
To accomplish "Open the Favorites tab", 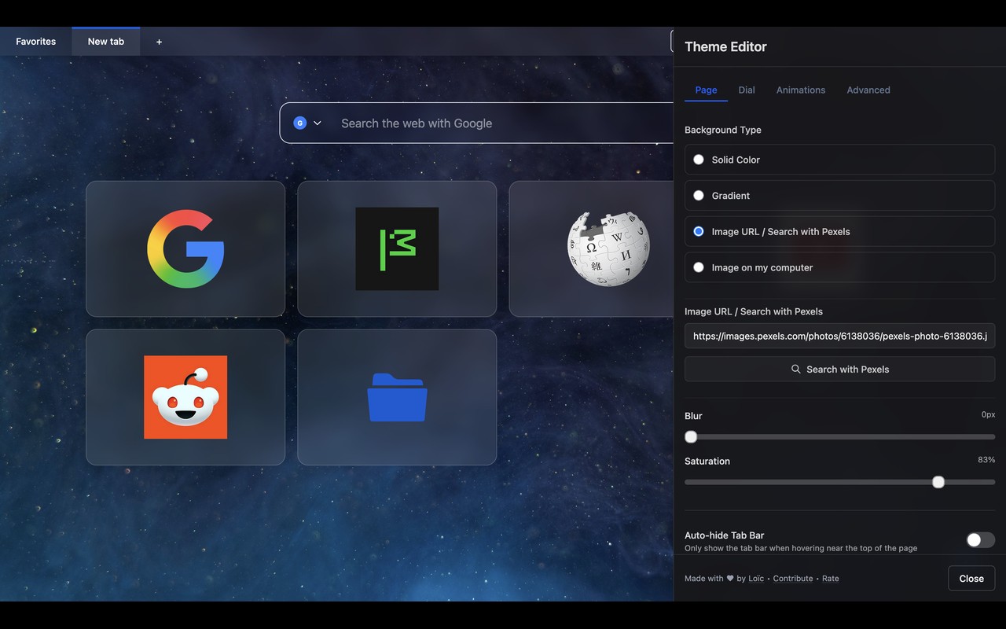I will (36, 42).
